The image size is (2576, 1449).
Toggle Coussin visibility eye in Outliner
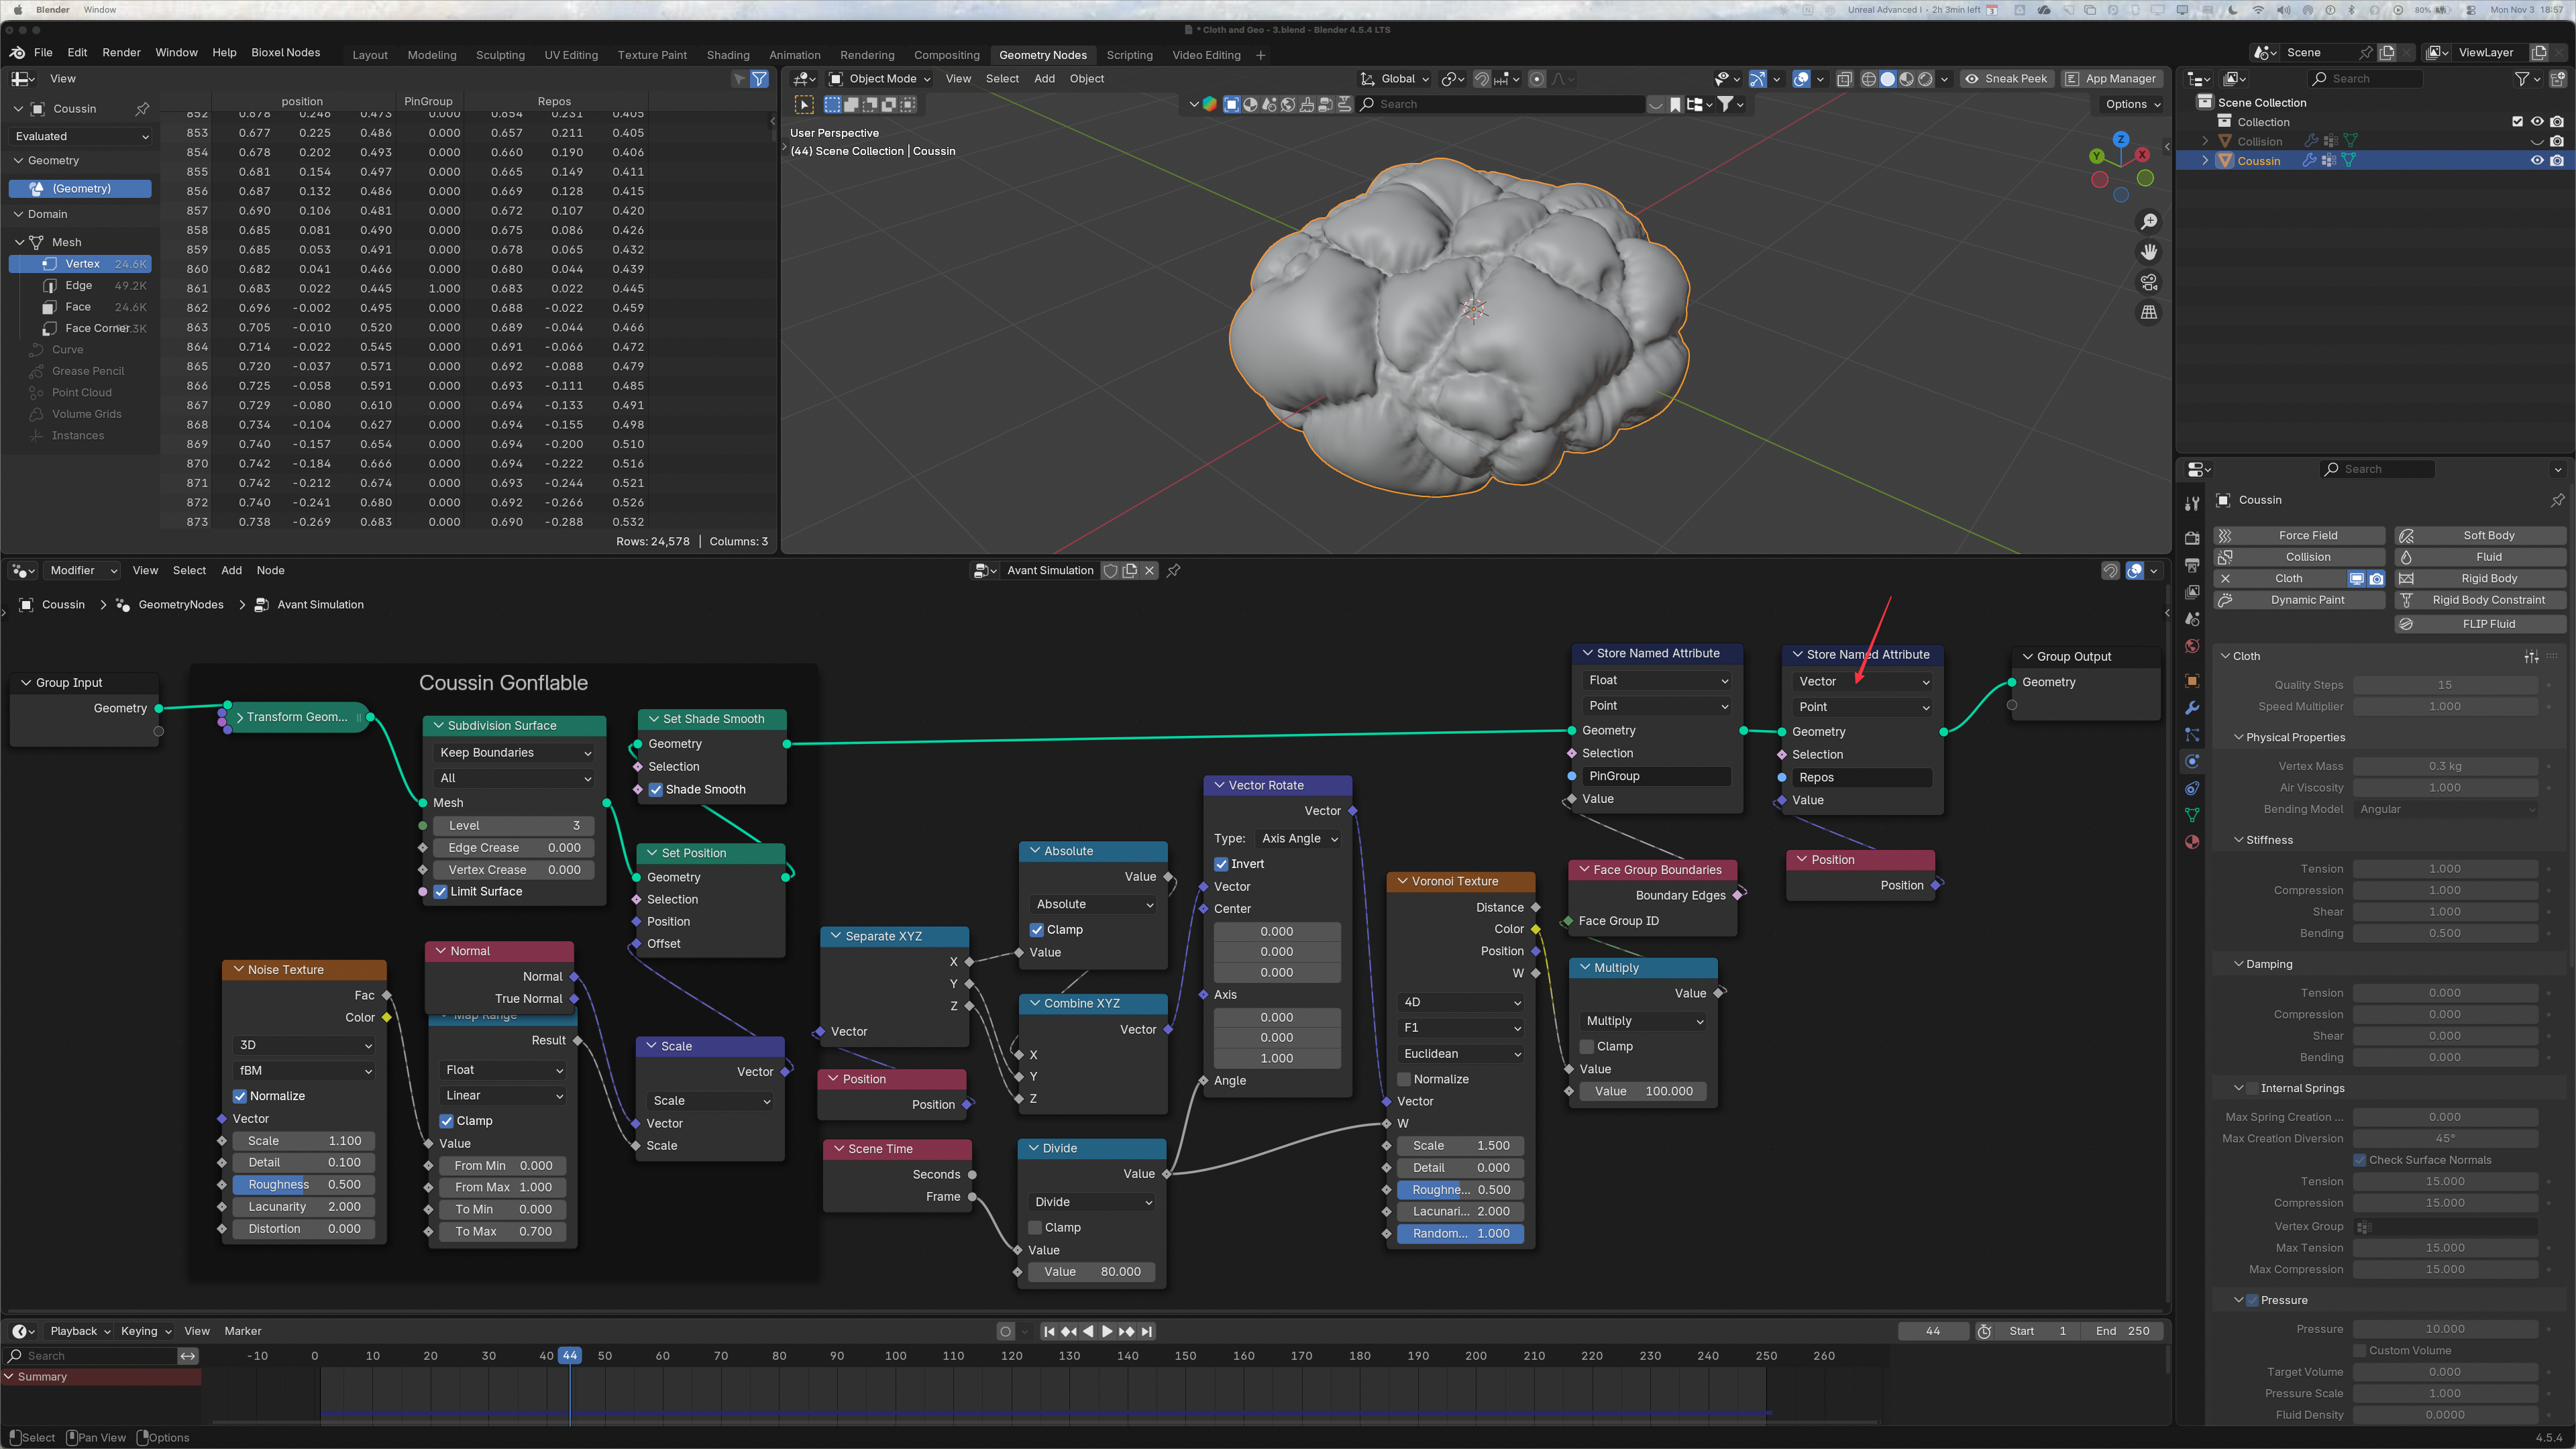coord(2537,161)
